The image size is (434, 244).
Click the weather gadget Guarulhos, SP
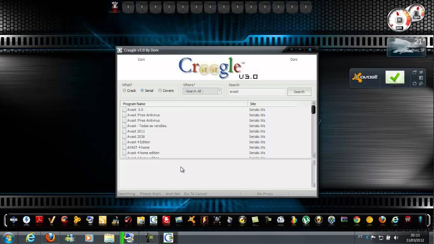406,47
